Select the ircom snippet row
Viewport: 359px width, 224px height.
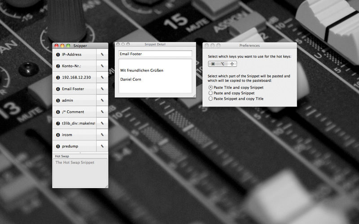pyautogui.click(x=74, y=135)
